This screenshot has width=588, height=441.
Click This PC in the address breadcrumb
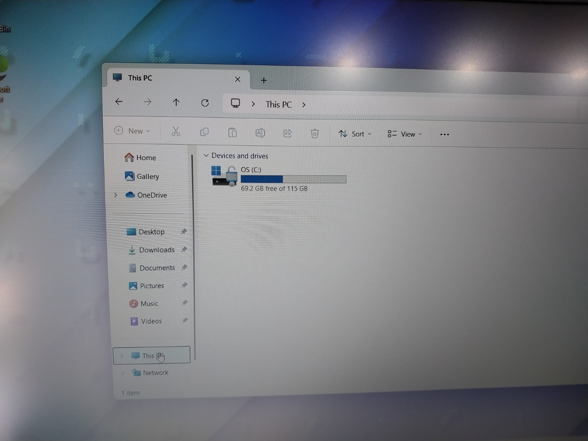click(279, 104)
